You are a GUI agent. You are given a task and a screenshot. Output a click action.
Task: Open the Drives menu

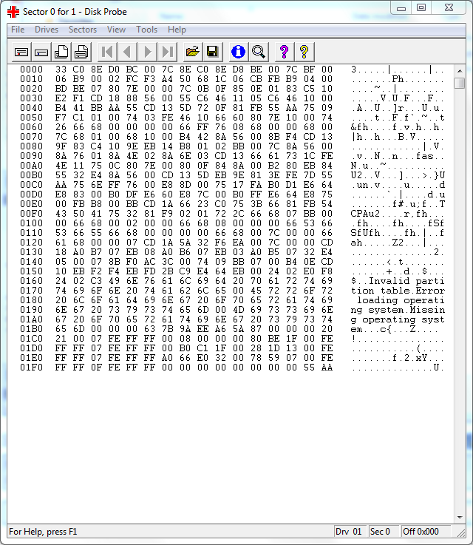click(47, 30)
